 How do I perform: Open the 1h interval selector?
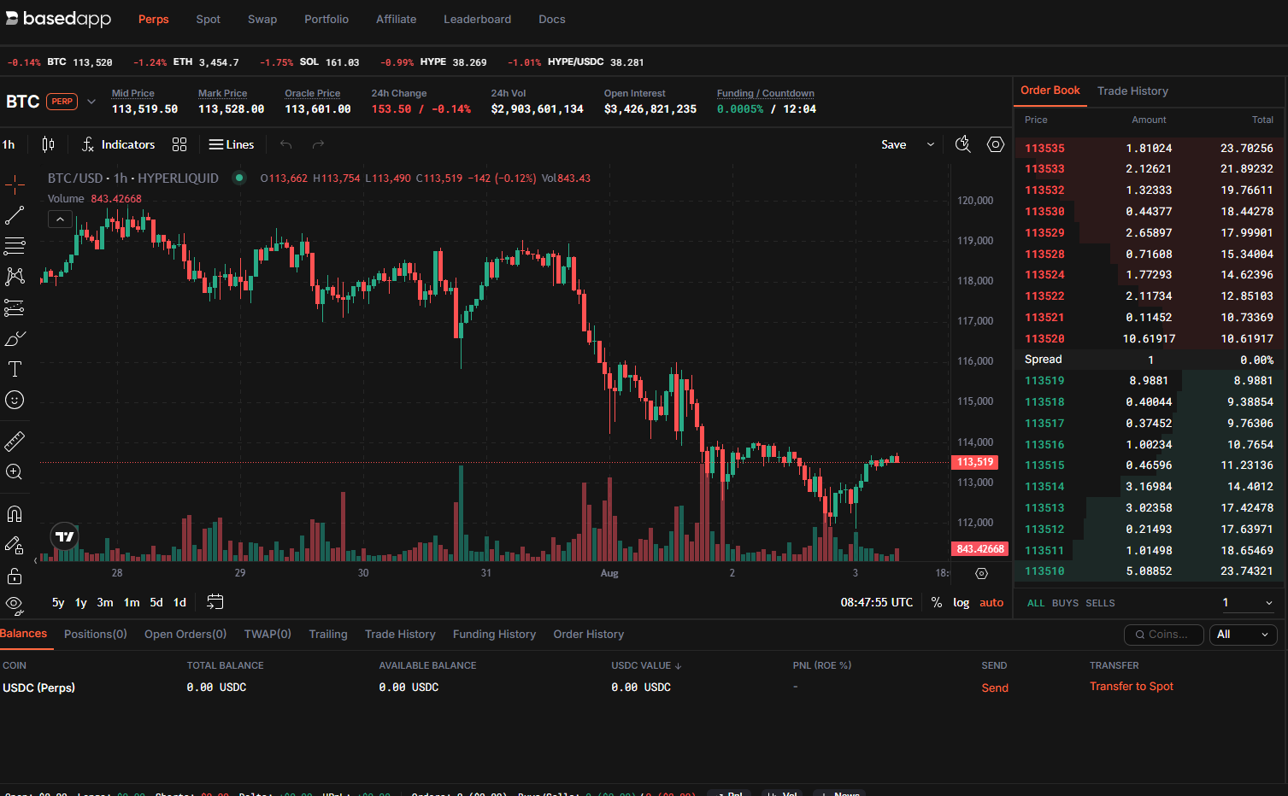click(9, 144)
